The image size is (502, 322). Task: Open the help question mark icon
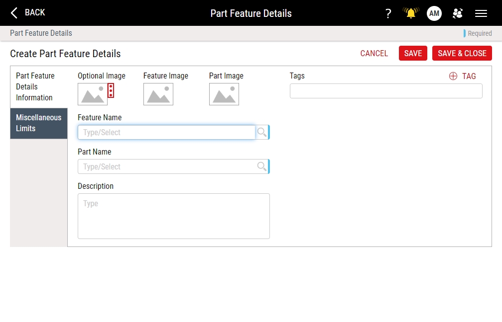pos(388,13)
